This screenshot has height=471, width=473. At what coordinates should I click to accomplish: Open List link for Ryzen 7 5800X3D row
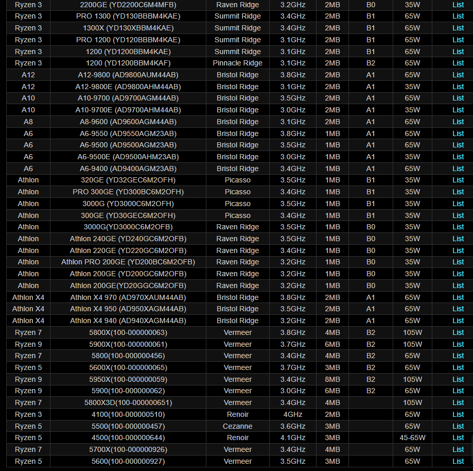pos(458,402)
